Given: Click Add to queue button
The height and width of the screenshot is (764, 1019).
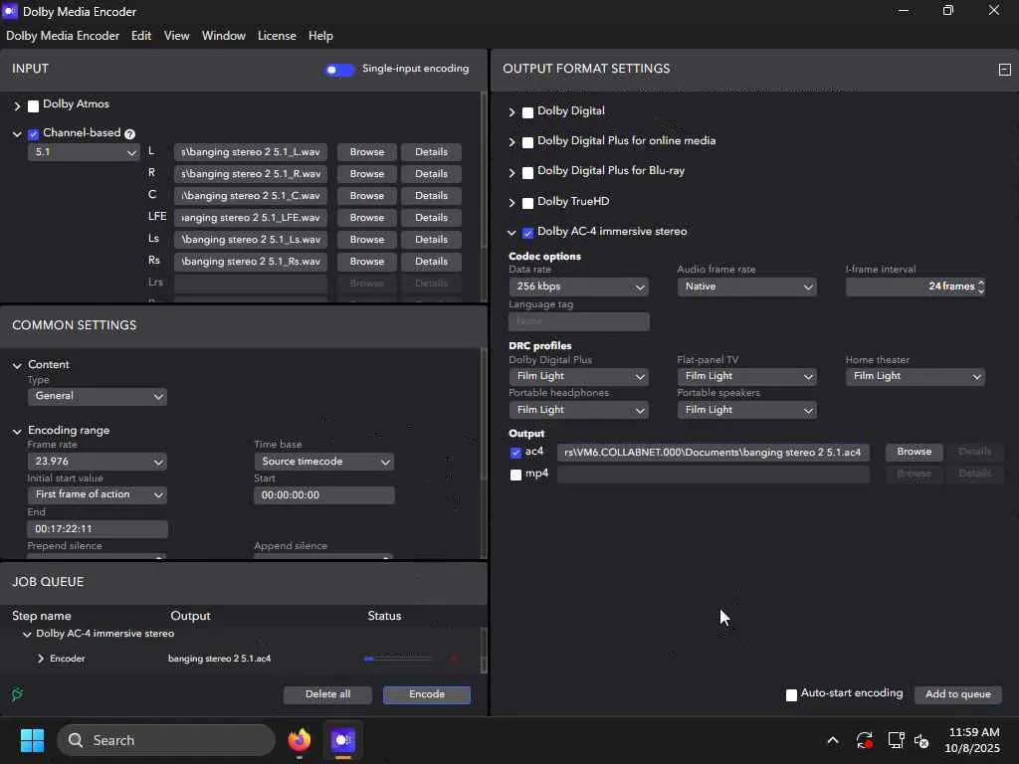Looking at the screenshot, I should point(958,694).
